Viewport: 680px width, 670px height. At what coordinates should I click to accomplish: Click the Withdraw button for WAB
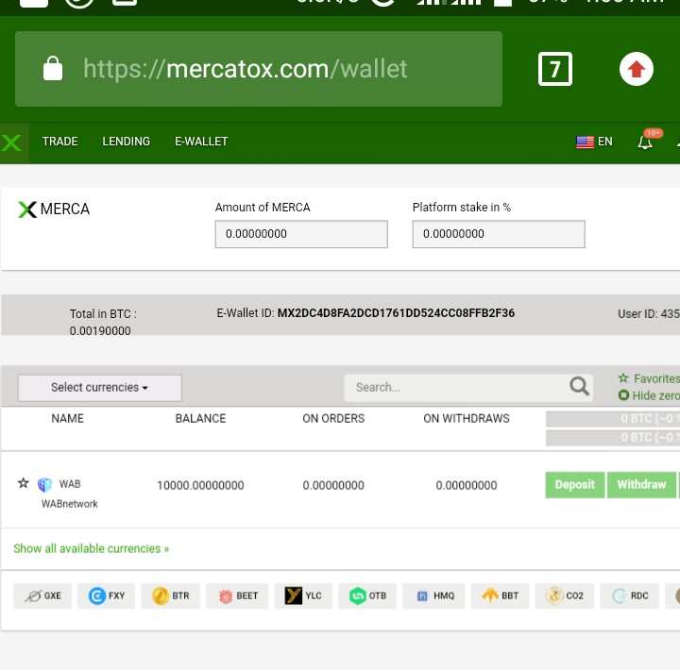[x=641, y=484]
